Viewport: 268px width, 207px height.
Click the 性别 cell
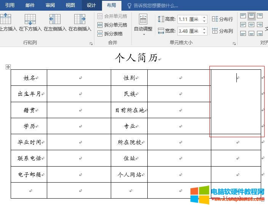(x=129, y=77)
